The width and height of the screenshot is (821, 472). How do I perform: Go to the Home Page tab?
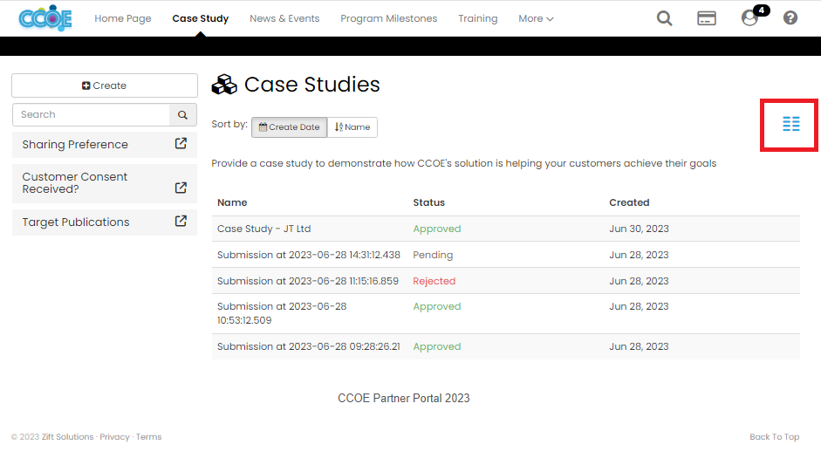pos(122,18)
